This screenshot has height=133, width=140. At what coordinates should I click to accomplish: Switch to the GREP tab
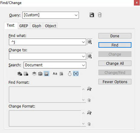click(24, 26)
